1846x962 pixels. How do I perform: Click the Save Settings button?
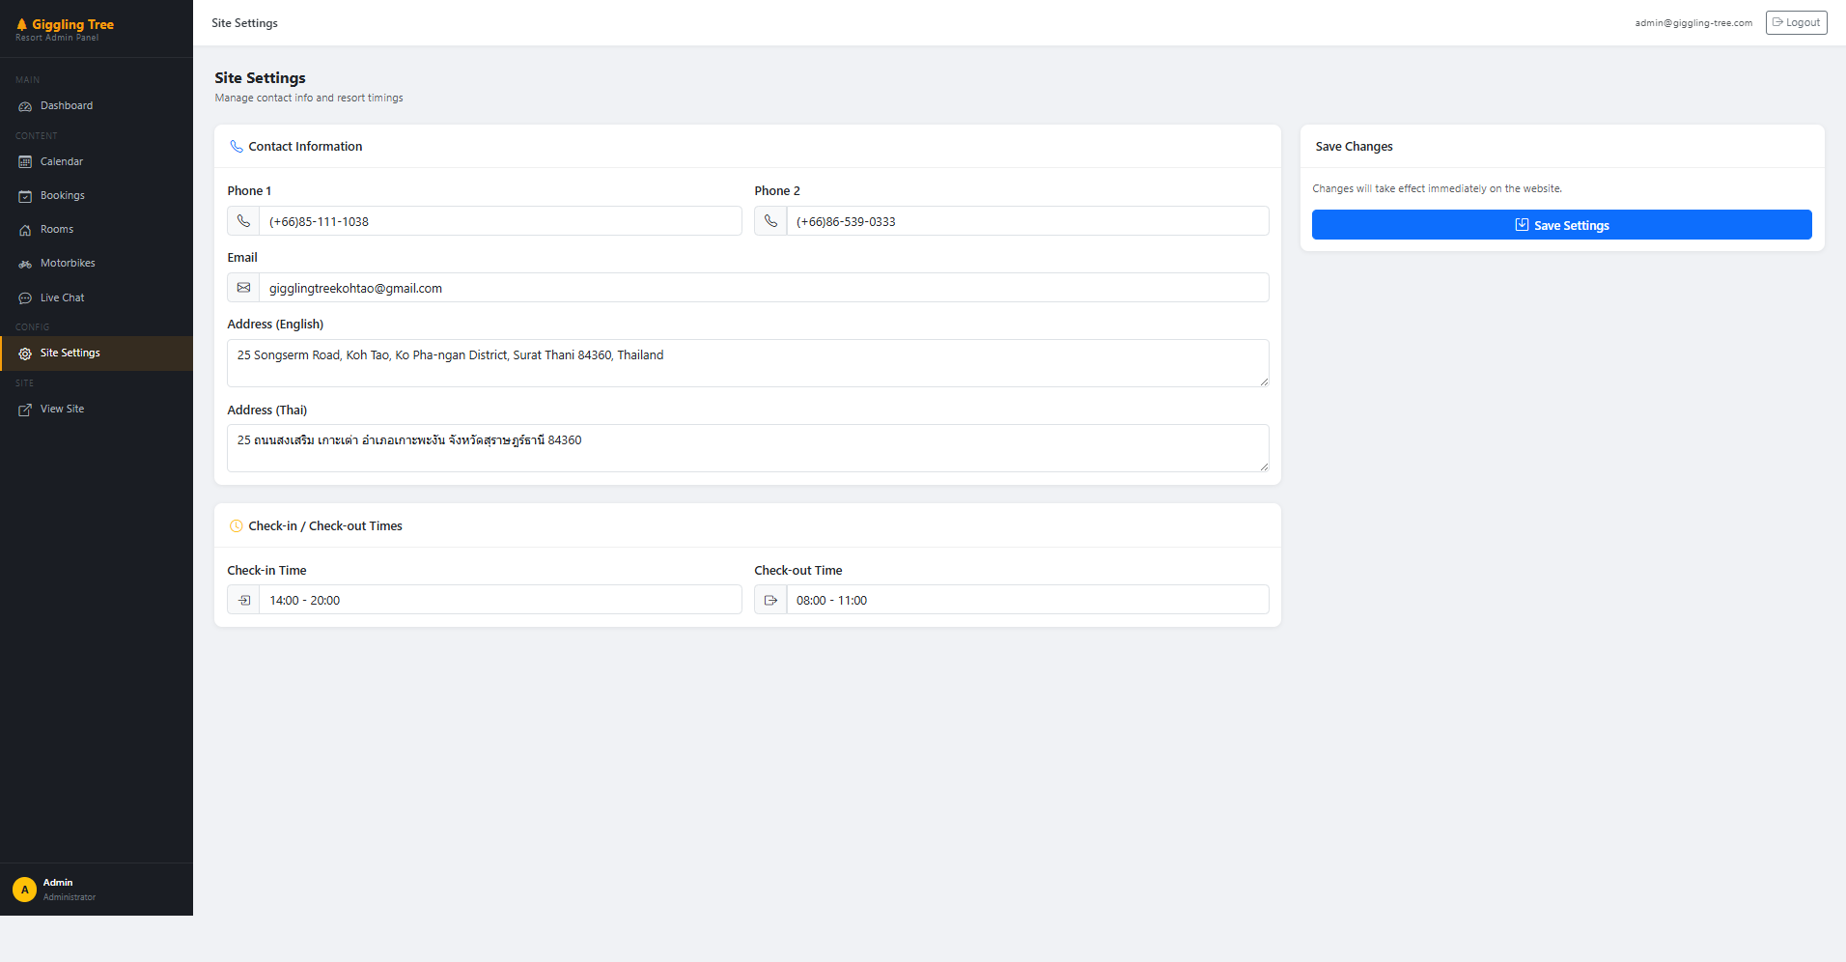1561,225
